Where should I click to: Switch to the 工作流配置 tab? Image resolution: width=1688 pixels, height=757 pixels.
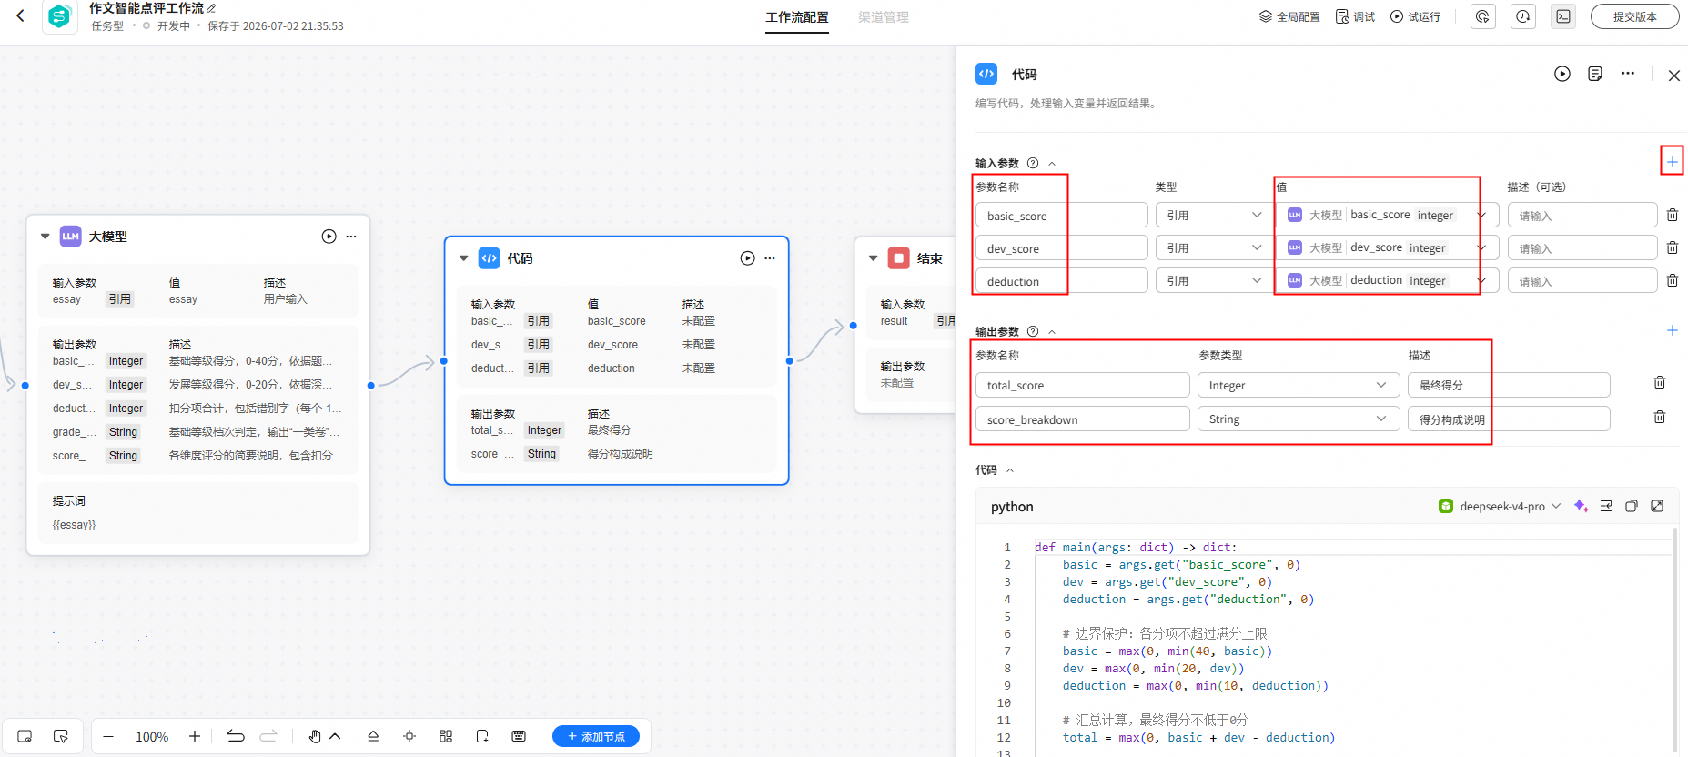click(x=797, y=17)
